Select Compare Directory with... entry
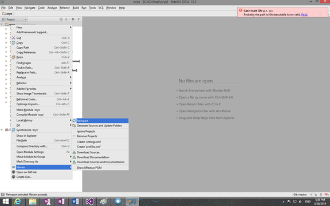The height and width of the screenshot is (206, 330). pyautogui.click(x=41, y=146)
